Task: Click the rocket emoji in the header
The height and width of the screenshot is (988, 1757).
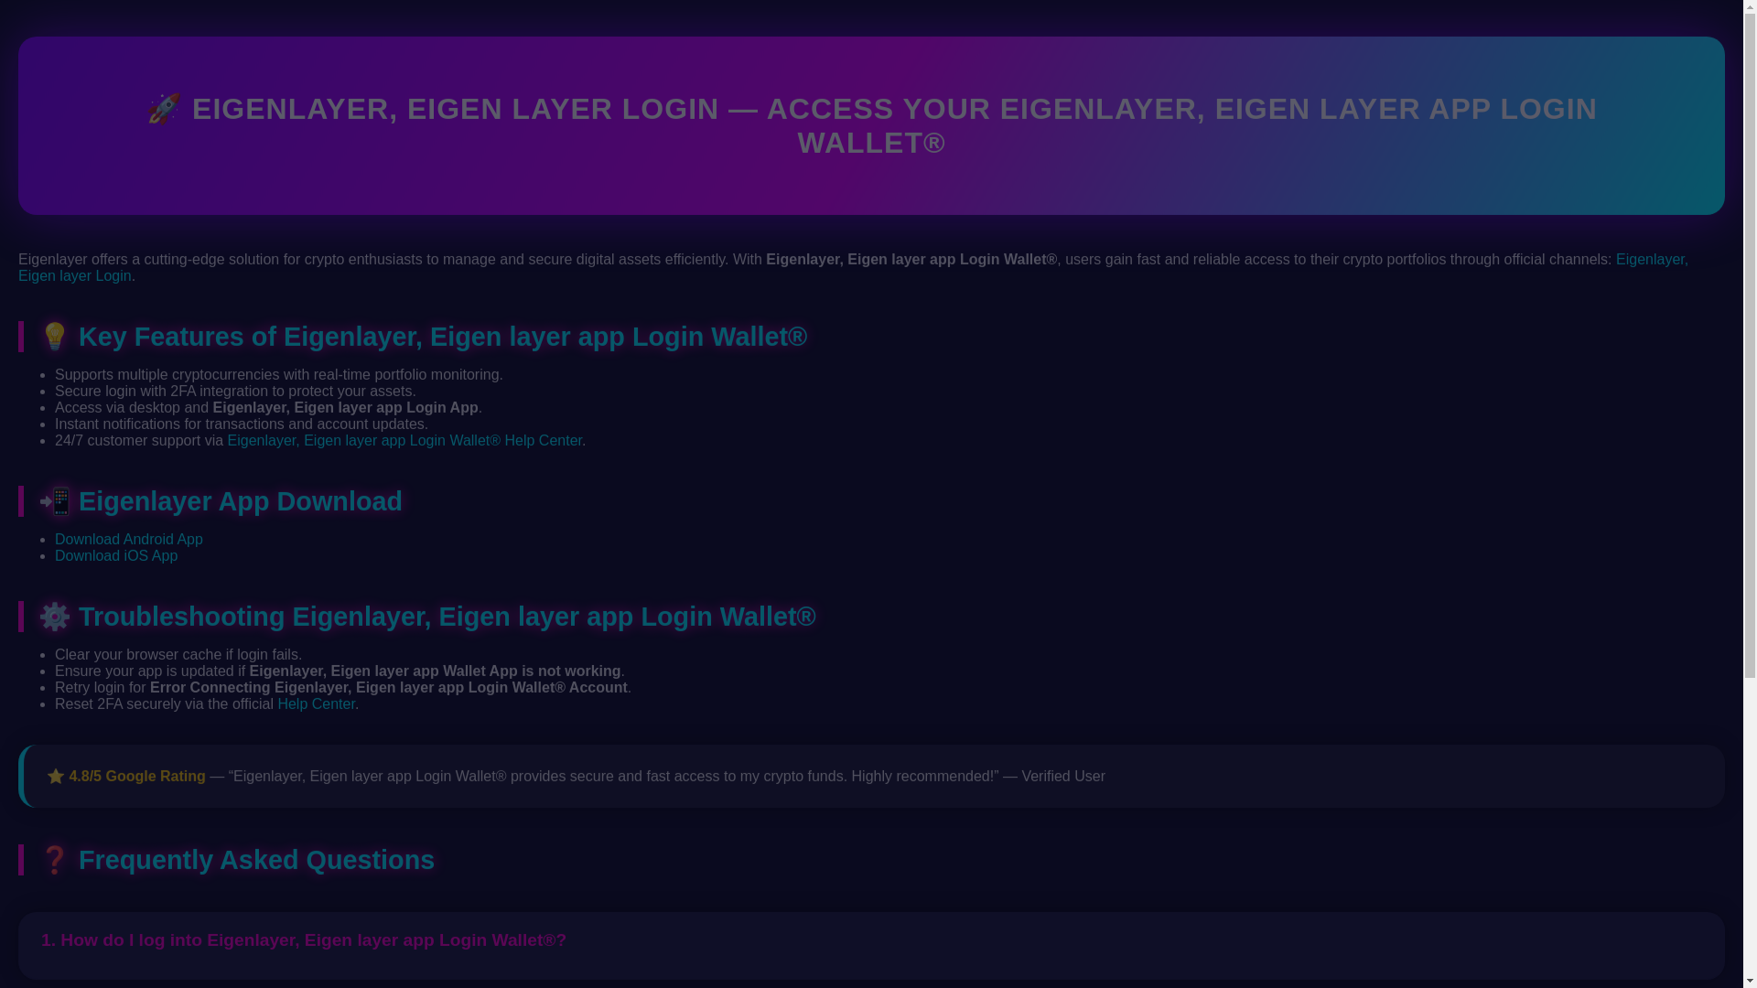Action: pos(164,109)
